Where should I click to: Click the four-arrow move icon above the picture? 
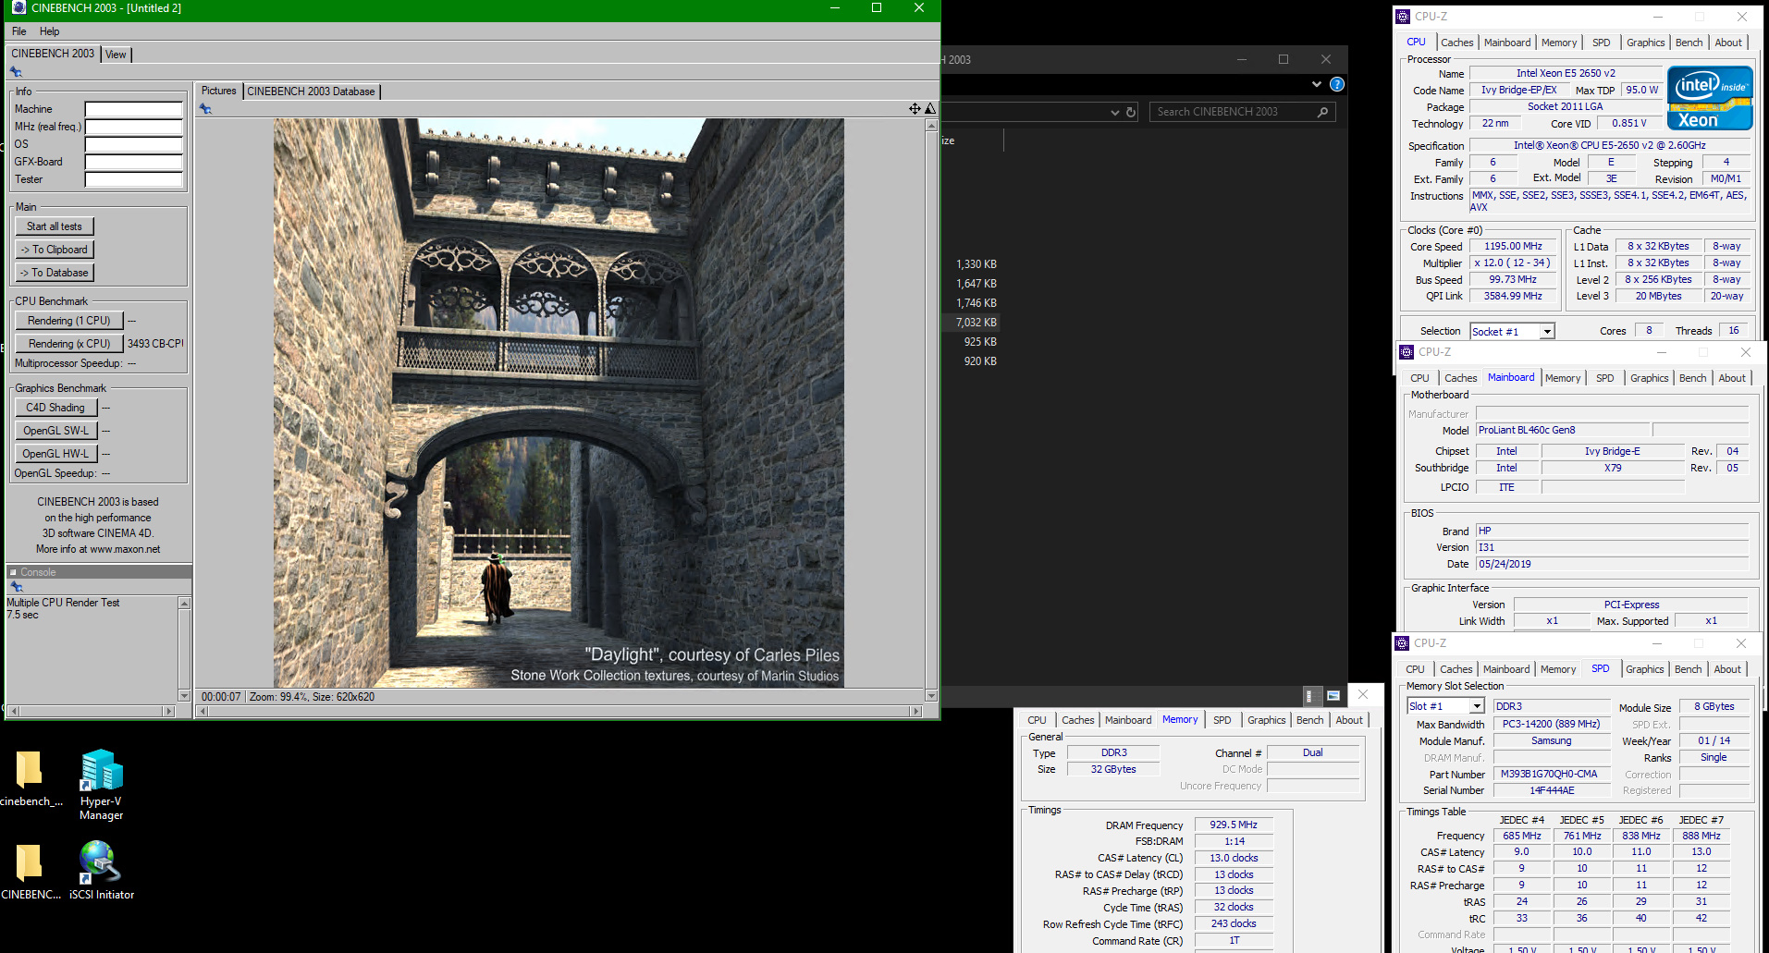pos(915,109)
